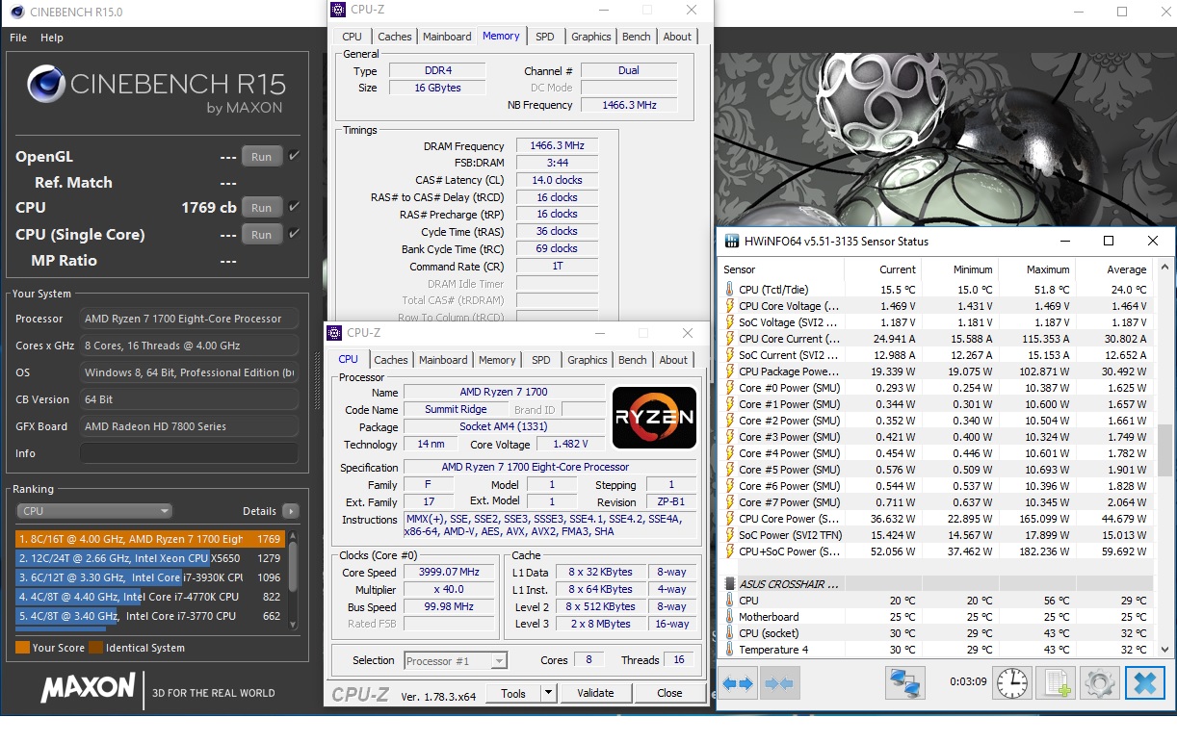Open HWiNFO sensor settings gear icon
1177x743 pixels.
(x=1099, y=683)
